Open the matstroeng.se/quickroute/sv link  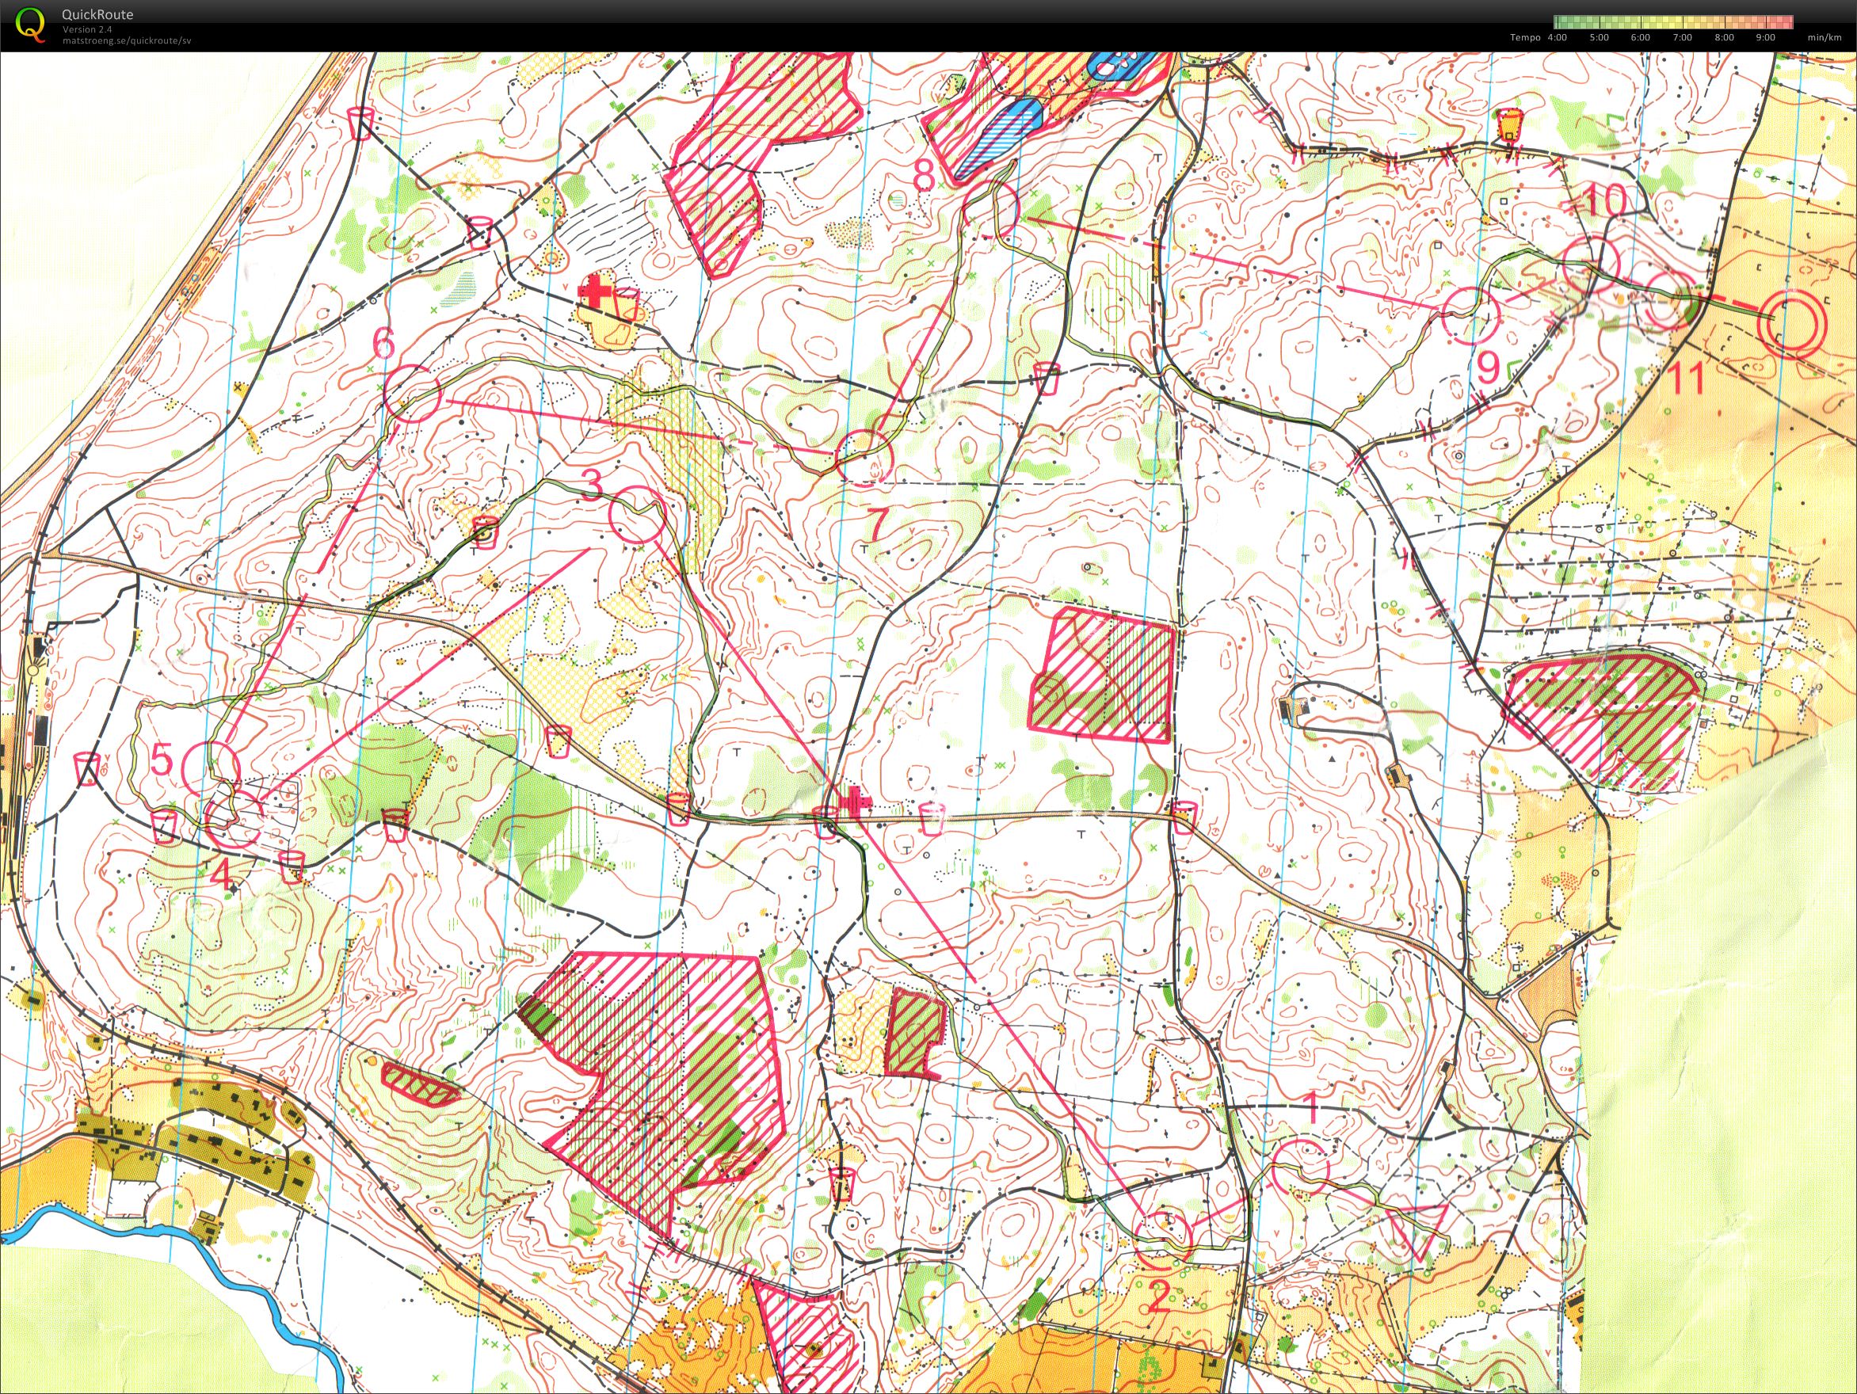click(127, 41)
